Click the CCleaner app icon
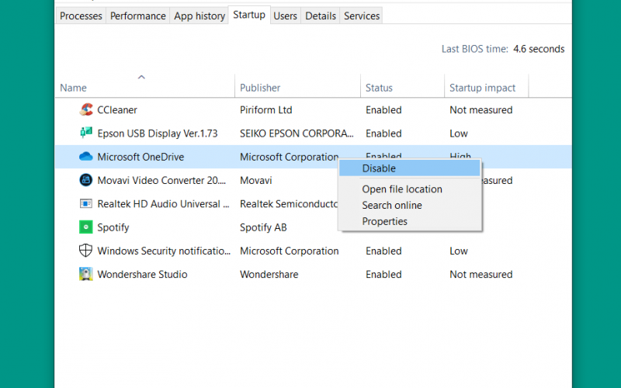This screenshot has width=621, height=388. coord(86,109)
